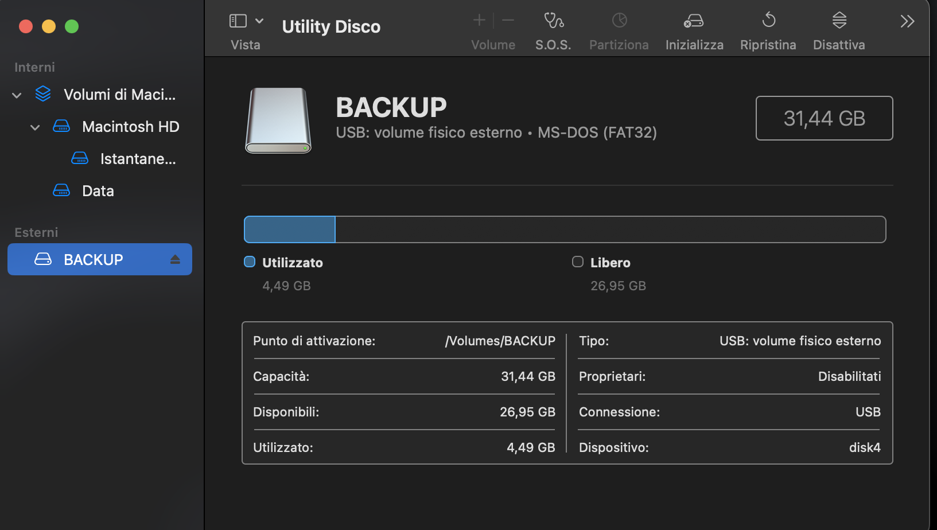Expand the overflow chevron at toolbar end

906,21
